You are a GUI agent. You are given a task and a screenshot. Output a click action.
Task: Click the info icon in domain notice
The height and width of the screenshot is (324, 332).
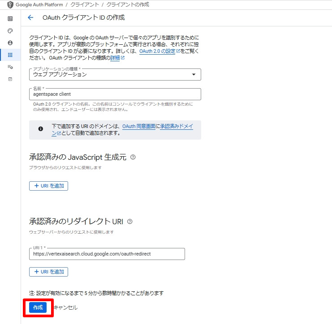(41, 129)
